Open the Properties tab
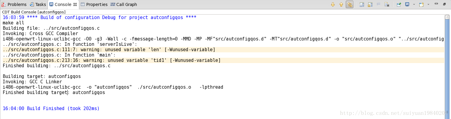Screen dimensions: 451x119 tap(94, 4)
